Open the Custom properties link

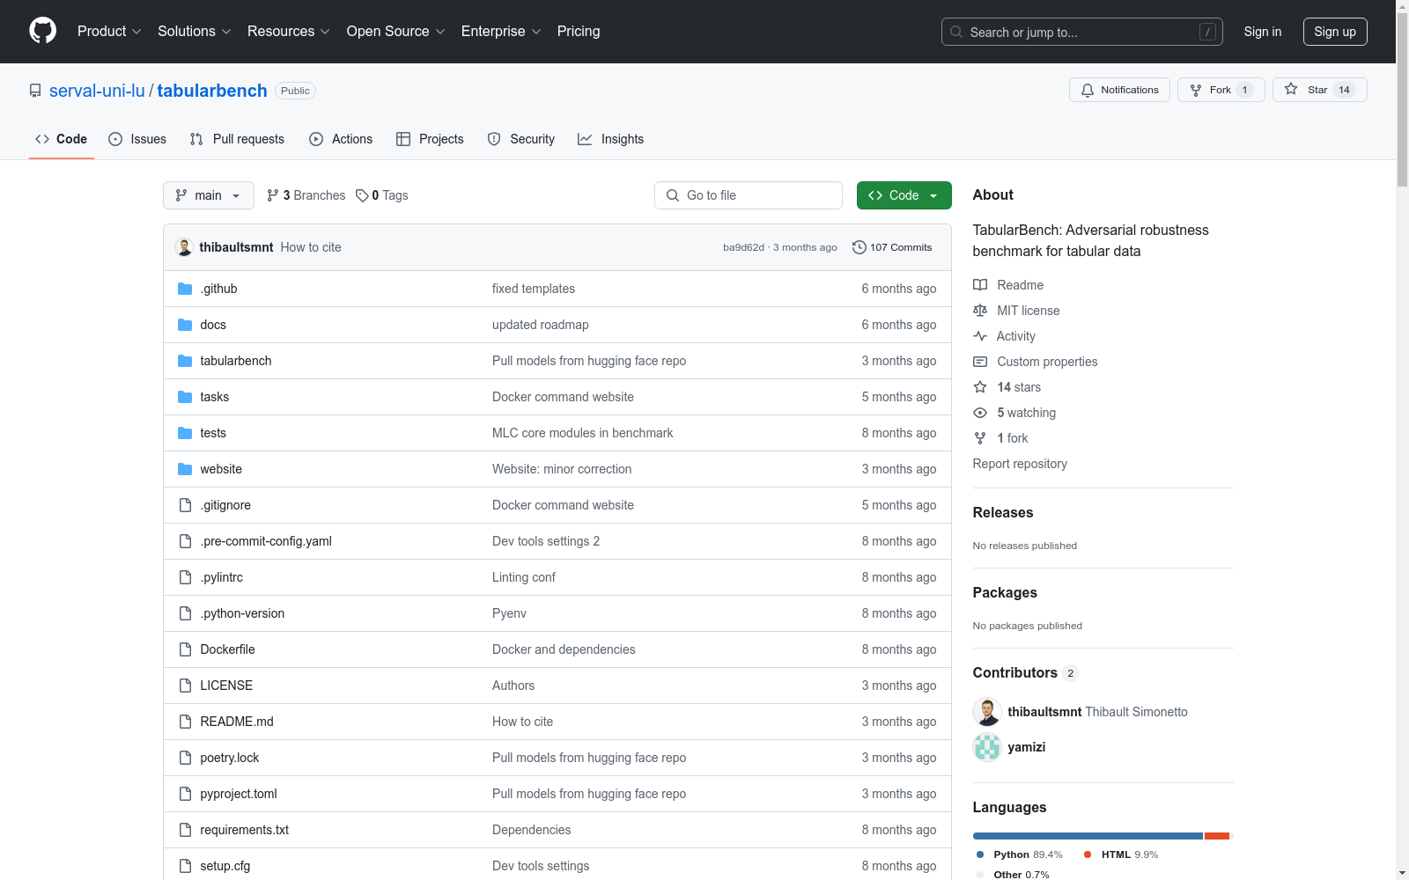[1047, 362]
